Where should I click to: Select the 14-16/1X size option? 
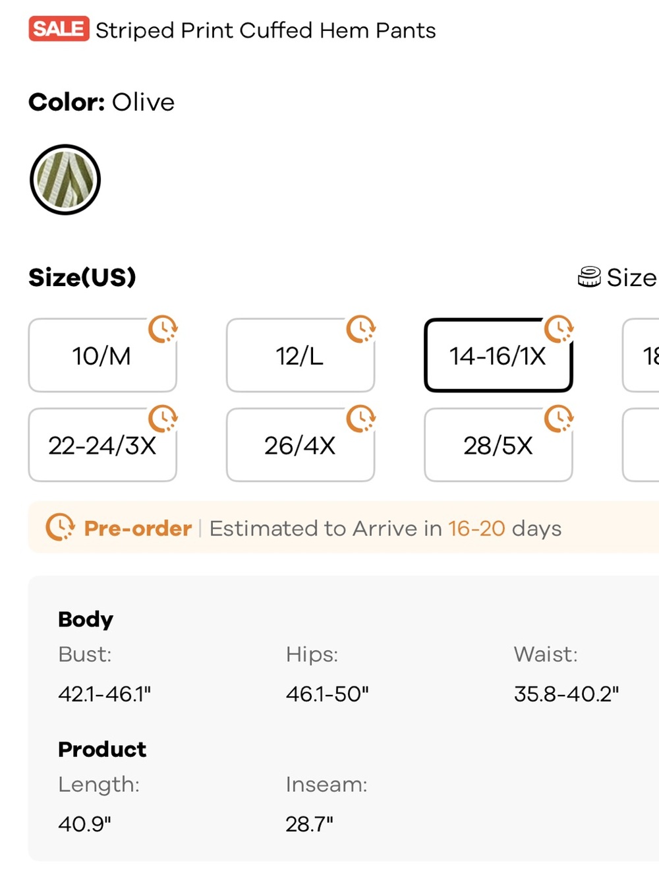pos(498,355)
